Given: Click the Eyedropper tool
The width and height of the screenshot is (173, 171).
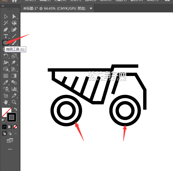Looking at the screenshot, I should tap(6, 82).
